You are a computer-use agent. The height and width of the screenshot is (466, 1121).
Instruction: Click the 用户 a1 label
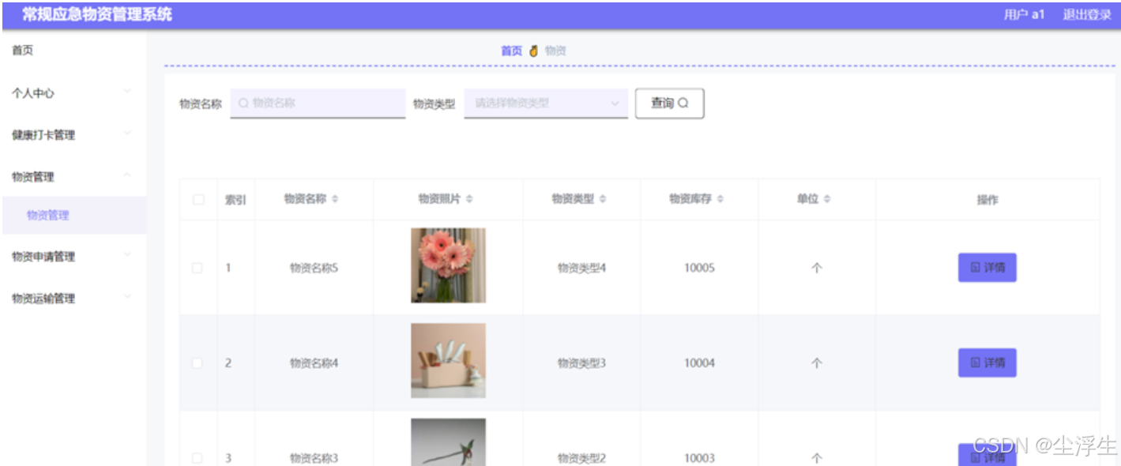(1024, 15)
